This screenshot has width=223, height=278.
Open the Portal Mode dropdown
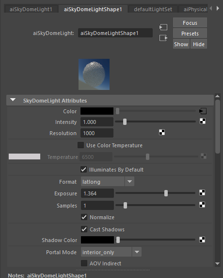pyautogui.click(x=111, y=252)
